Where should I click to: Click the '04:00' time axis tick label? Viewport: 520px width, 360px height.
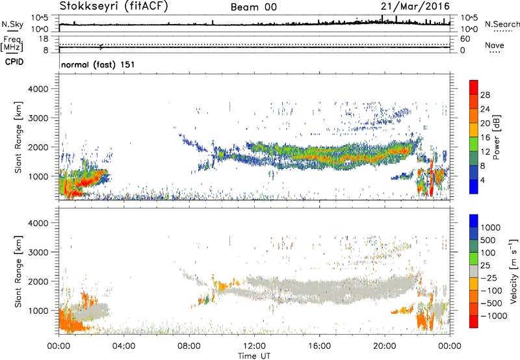point(123,346)
